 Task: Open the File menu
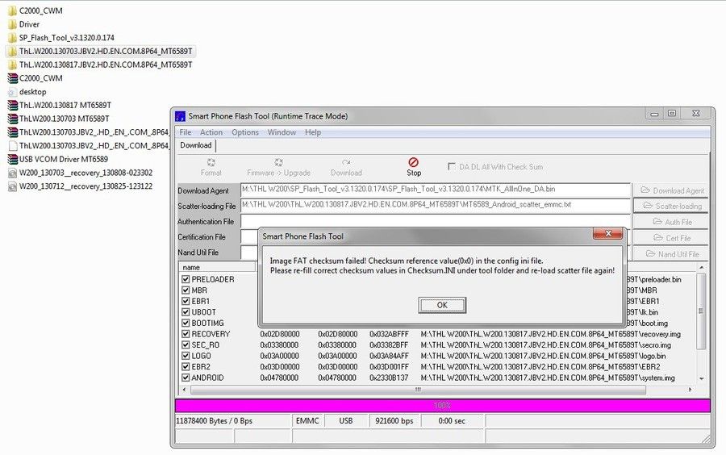(186, 132)
